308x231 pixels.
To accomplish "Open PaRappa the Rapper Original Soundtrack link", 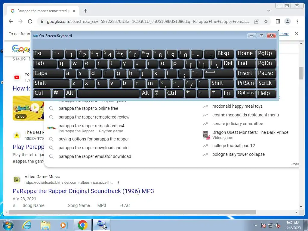I will tap(83, 191).
